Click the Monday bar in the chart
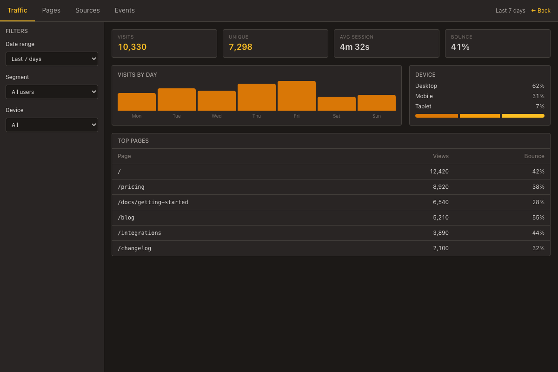 click(136, 100)
